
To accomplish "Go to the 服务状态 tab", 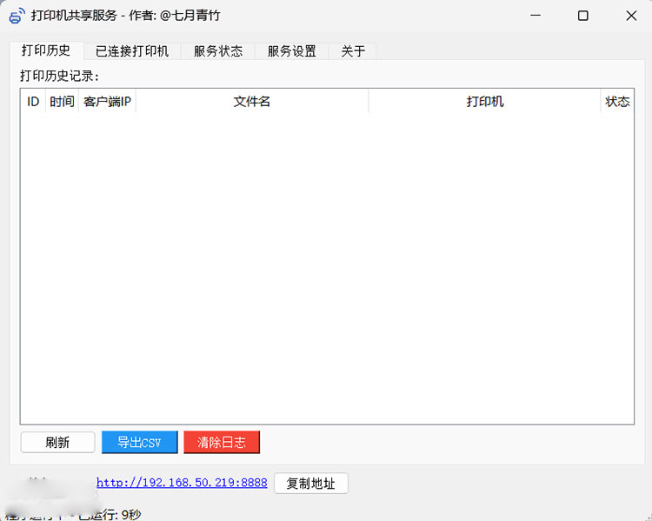I will coord(218,51).
